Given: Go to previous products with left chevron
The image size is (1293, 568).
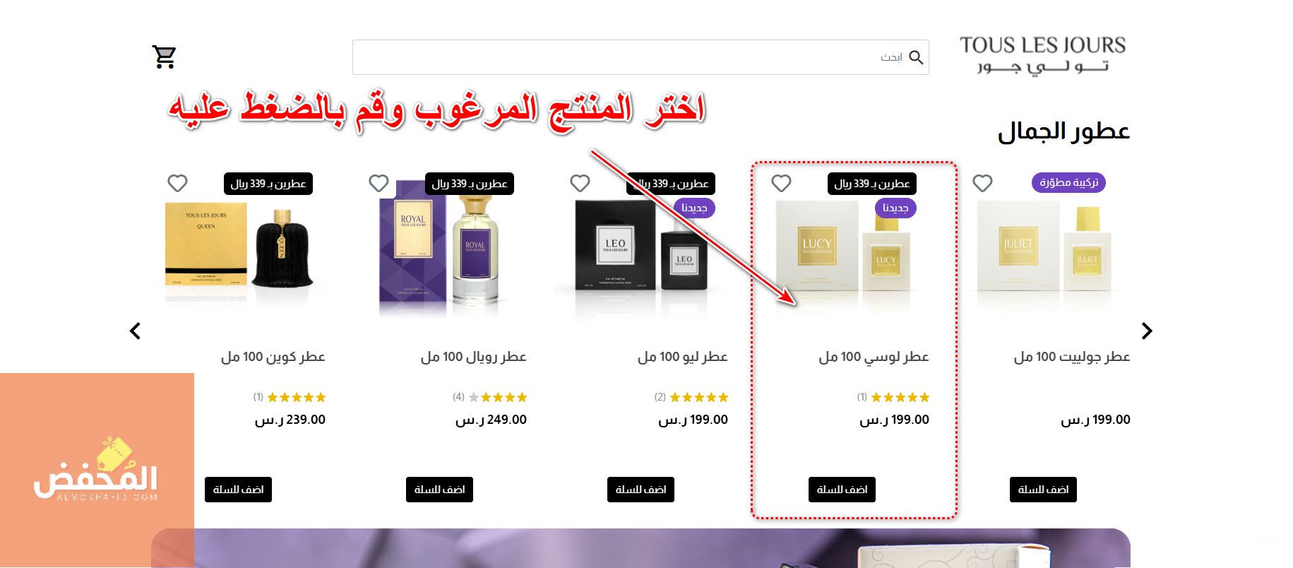Looking at the screenshot, I should (135, 331).
